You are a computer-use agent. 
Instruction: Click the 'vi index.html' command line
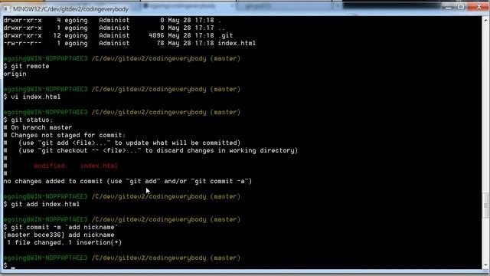(32, 97)
